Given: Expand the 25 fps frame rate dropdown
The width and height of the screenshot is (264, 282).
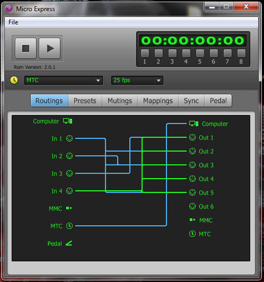Looking at the screenshot, I should pyautogui.click(x=137, y=80).
